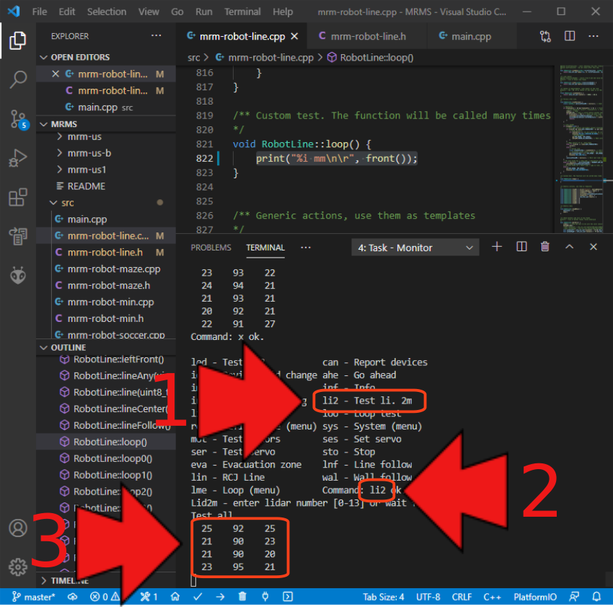This screenshot has height=607, width=613.
Task: Open the Search view in activity bar
Action: pos(17,79)
